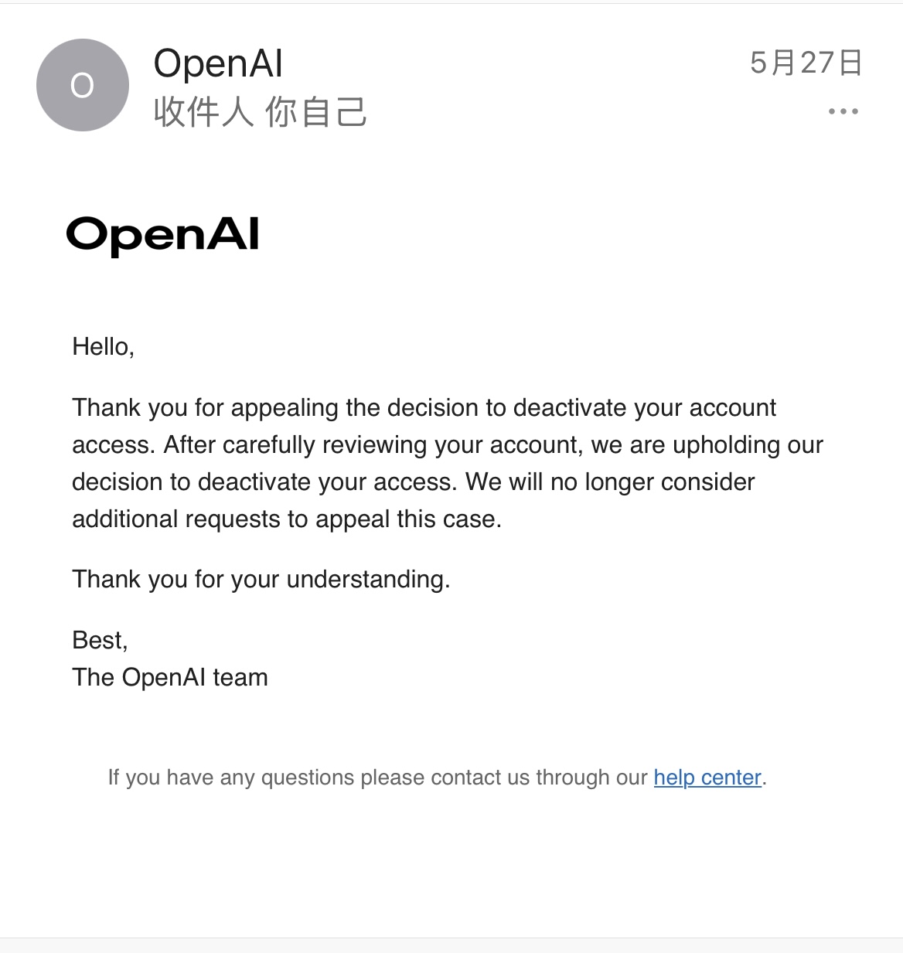The height and width of the screenshot is (953, 903).
Task: Expand the recipient line 收件人 你自己
Action: click(x=260, y=112)
